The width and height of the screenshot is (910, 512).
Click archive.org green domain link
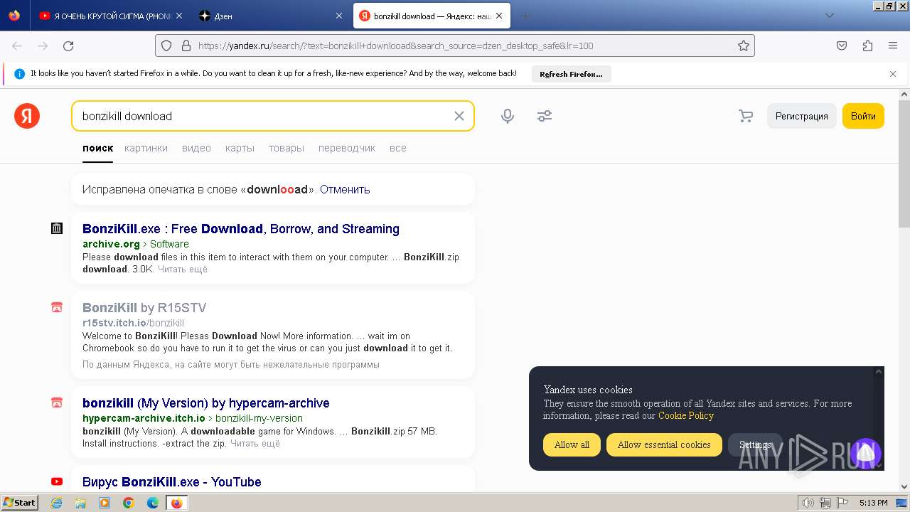pyautogui.click(x=111, y=244)
